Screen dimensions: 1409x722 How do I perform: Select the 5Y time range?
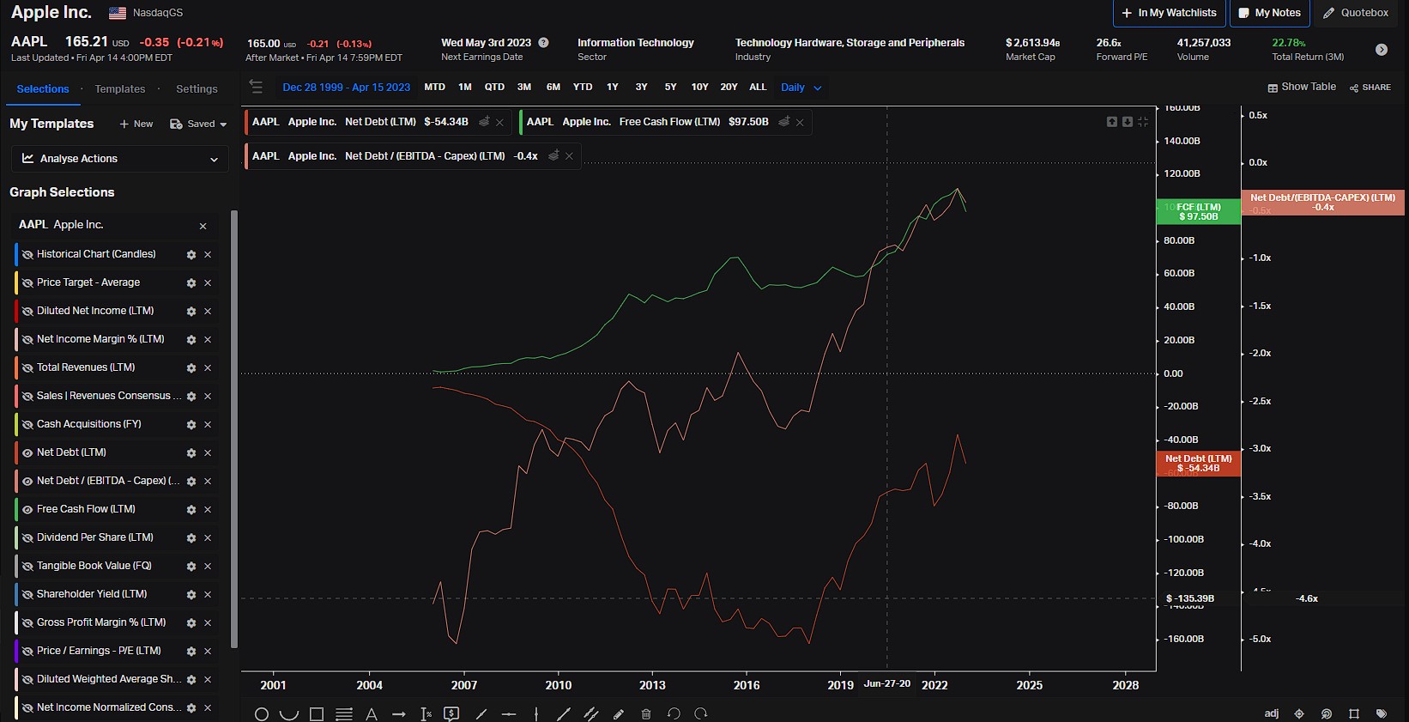(x=670, y=87)
